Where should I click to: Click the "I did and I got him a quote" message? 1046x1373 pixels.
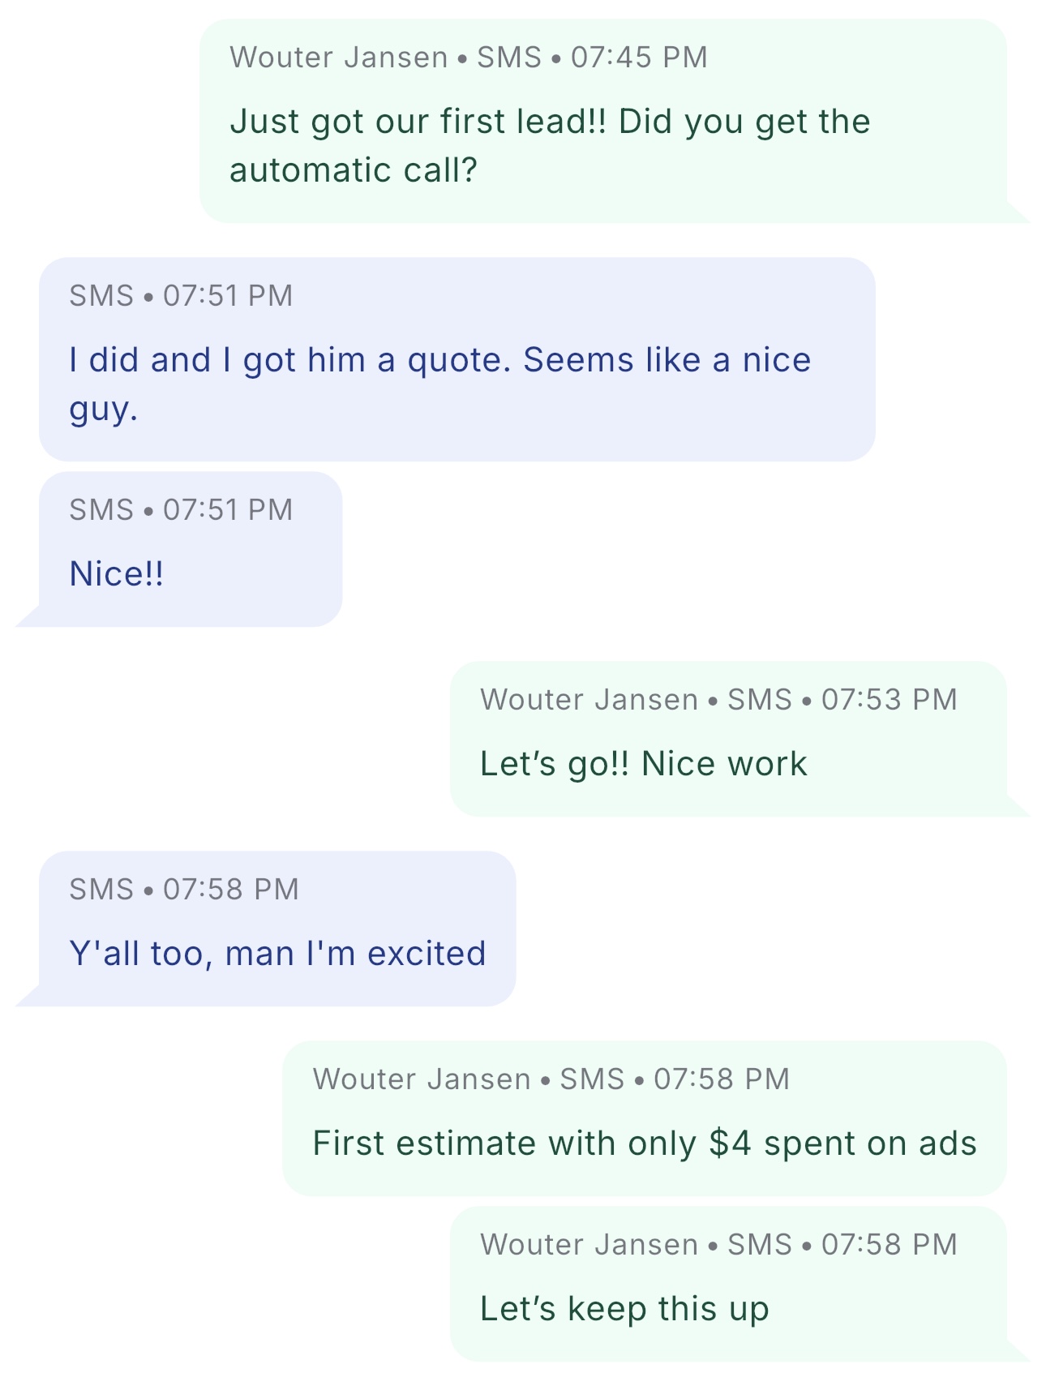click(439, 361)
